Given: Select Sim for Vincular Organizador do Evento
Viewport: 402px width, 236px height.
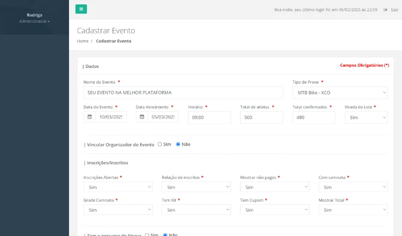Looking at the screenshot, I should click(160, 144).
